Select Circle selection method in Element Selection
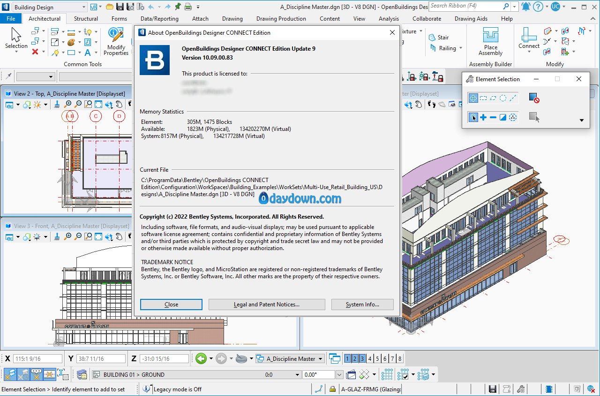This screenshot has width=600, height=396. (503, 98)
